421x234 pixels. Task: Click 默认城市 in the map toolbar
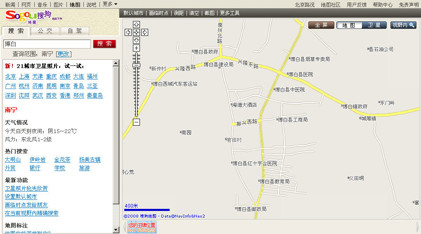[133, 13]
